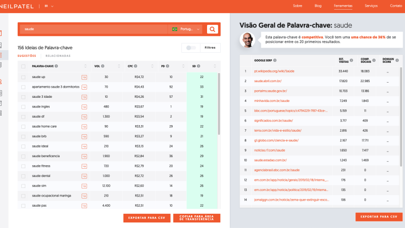Click info icon next to PALAVRA-CHAVE header
This screenshot has height=228, width=405.
click(x=56, y=66)
